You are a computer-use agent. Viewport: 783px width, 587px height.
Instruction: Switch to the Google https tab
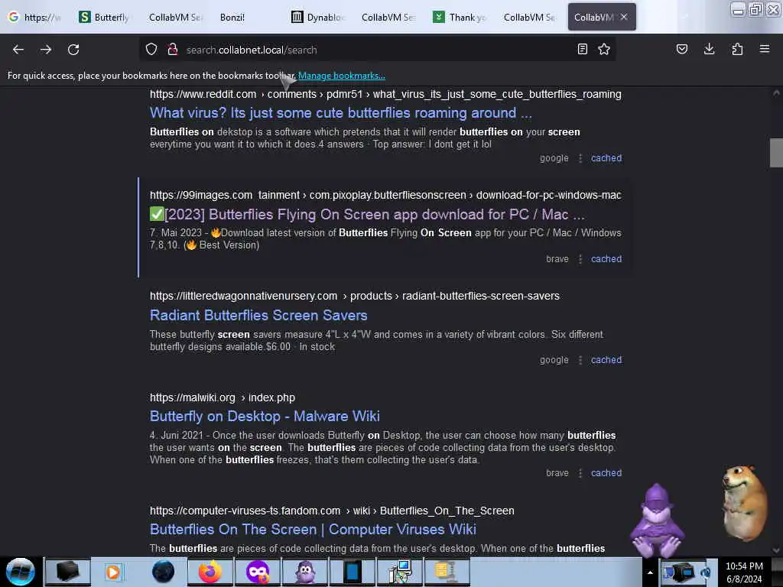[x=34, y=17]
